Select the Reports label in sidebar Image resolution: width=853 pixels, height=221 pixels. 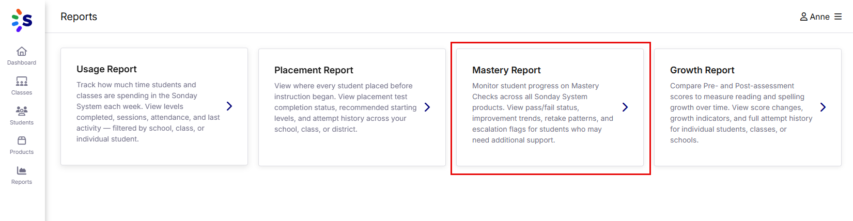(x=22, y=182)
